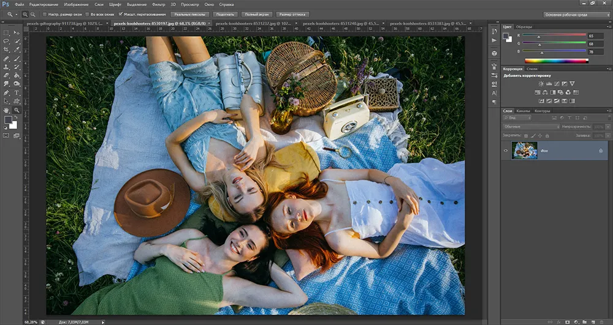This screenshot has width=613, height=325.
Task: Hide the Фон layer with eye icon
Action: [506, 151]
